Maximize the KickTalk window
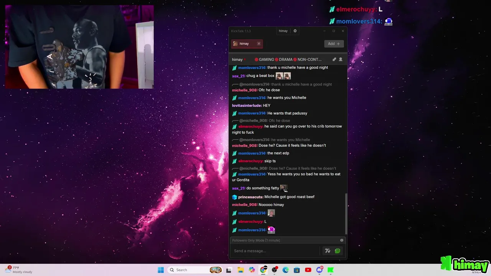The height and width of the screenshot is (276, 491). coord(334,31)
